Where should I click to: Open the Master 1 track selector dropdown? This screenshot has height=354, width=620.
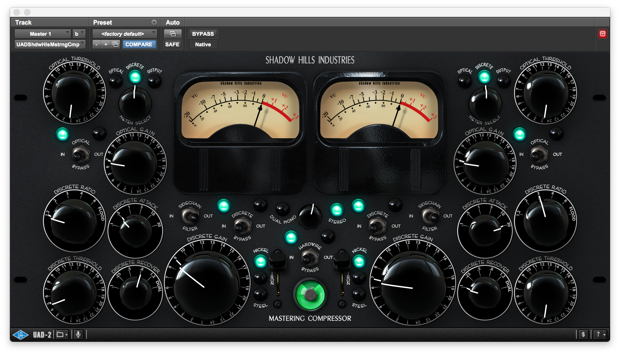point(43,34)
